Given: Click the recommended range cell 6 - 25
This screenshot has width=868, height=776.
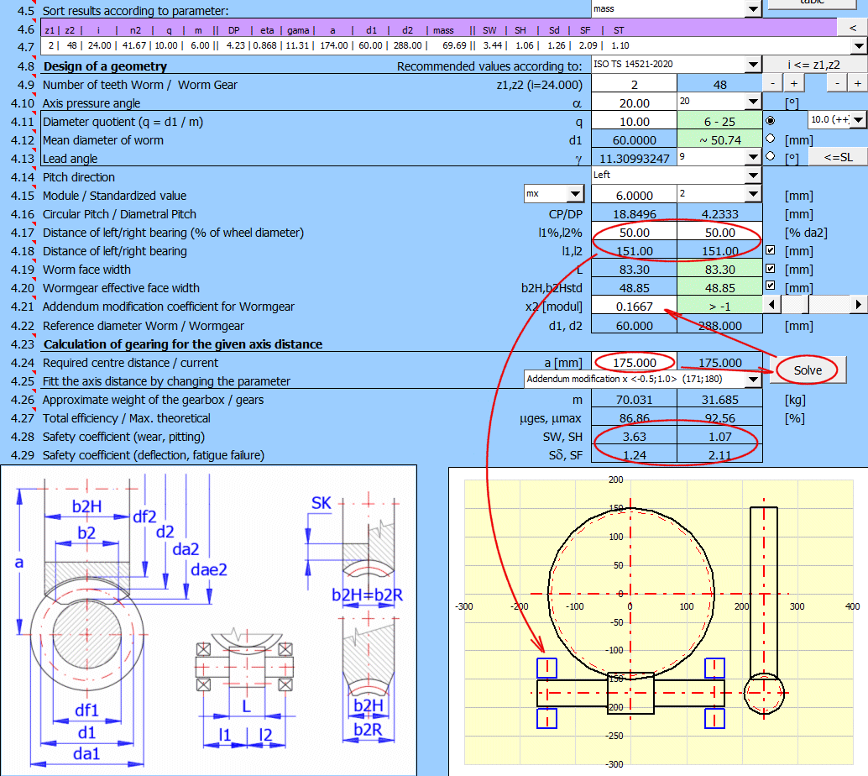Looking at the screenshot, I should (x=719, y=121).
